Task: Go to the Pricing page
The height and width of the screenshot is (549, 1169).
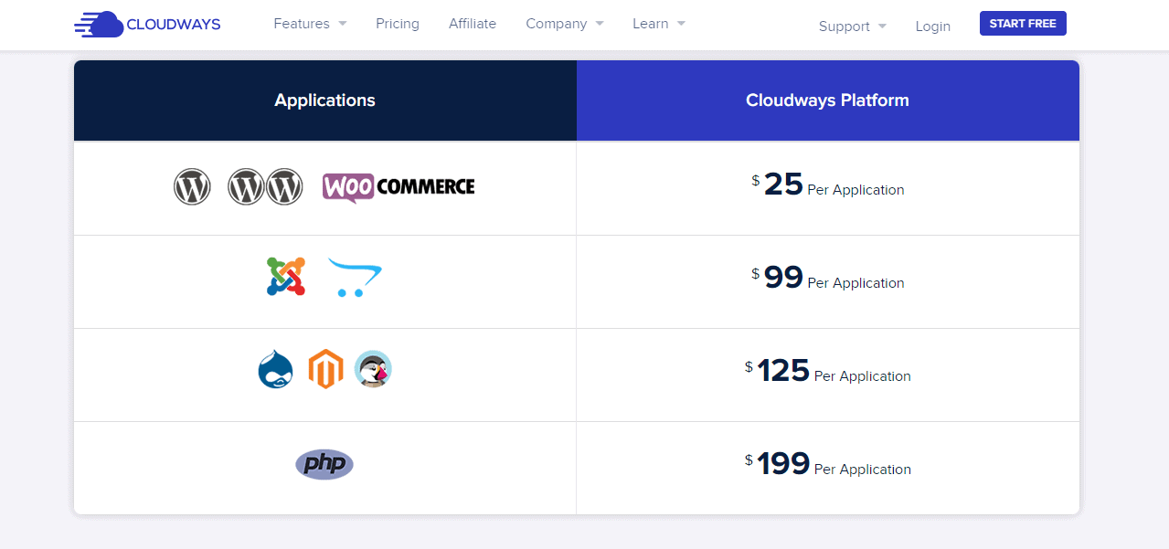Action: click(398, 24)
